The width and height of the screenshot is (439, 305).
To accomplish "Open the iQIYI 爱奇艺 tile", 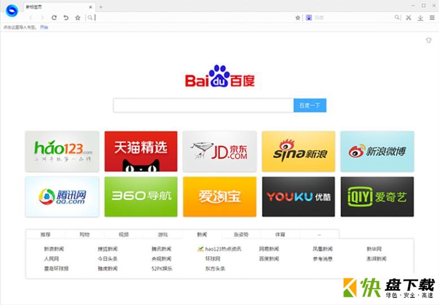I will point(377,197).
